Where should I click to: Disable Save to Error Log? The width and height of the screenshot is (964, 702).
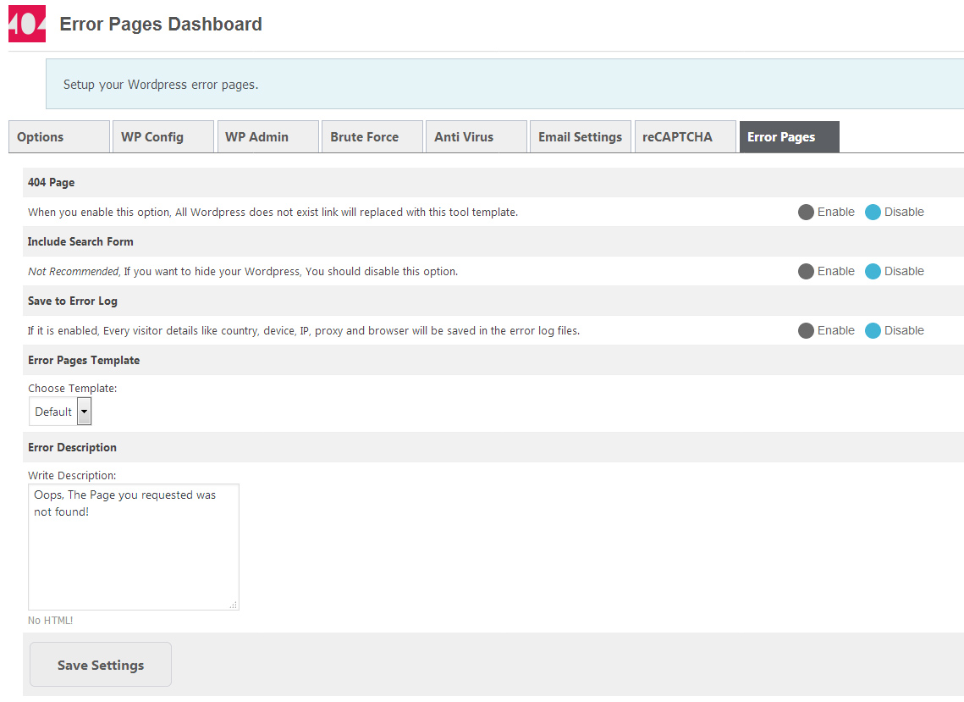(x=873, y=330)
